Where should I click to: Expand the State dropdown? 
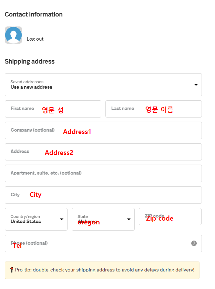103,219
